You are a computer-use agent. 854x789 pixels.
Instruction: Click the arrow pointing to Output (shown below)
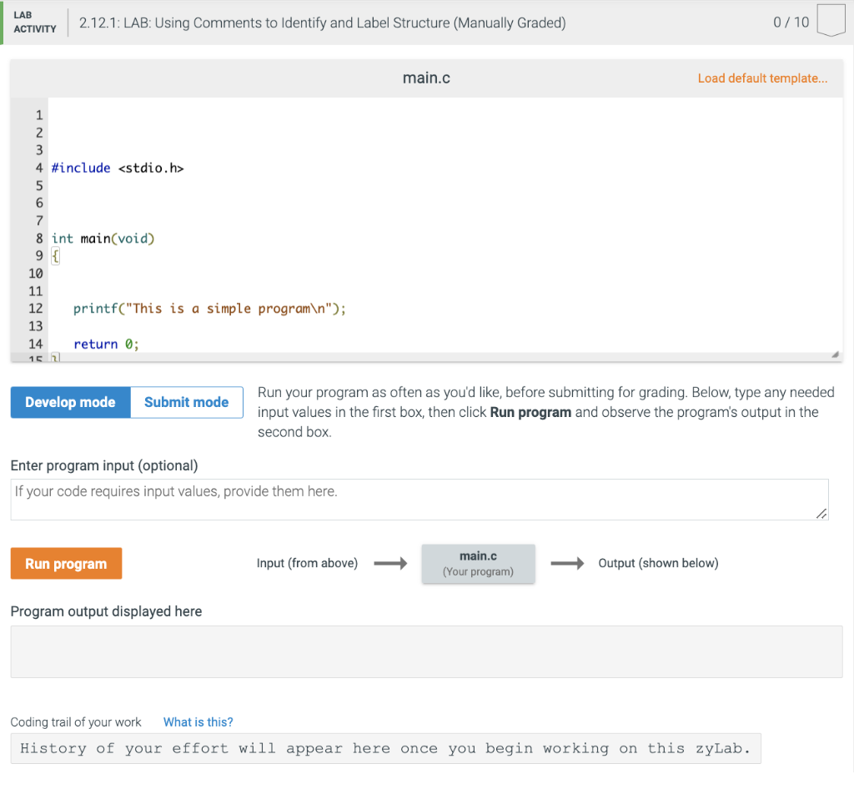[x=568, y=563]
